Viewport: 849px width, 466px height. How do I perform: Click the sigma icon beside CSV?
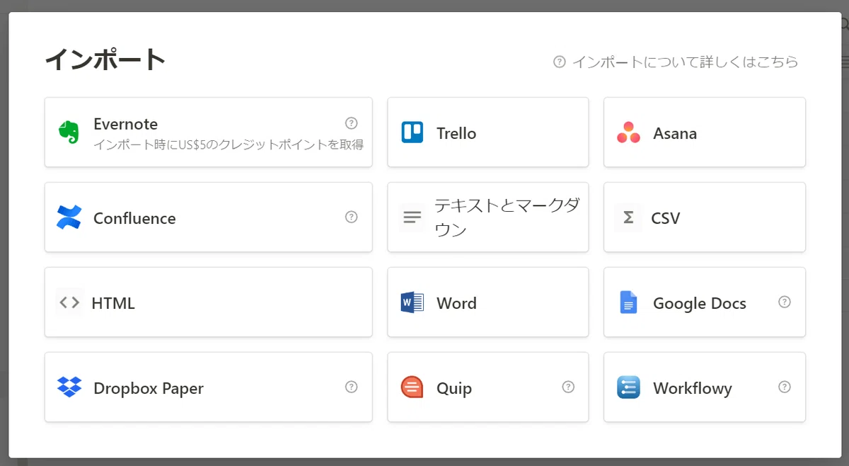pyautogui.click(x=628, y=217)
